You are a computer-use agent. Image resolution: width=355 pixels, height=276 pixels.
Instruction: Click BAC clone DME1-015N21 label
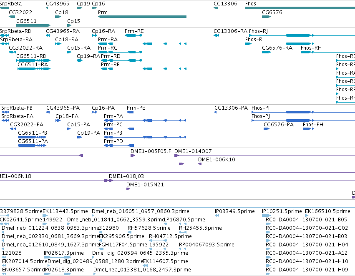tap(145, 185)
